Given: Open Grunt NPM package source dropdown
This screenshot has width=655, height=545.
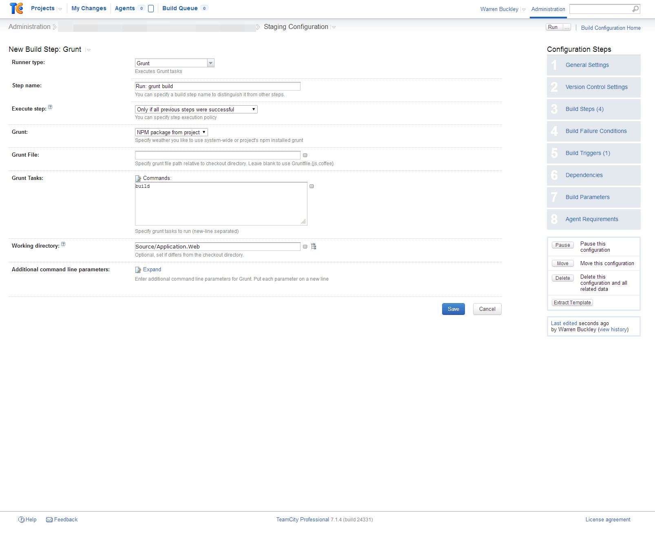Looking at the screenshot, I should pos(171,132).
